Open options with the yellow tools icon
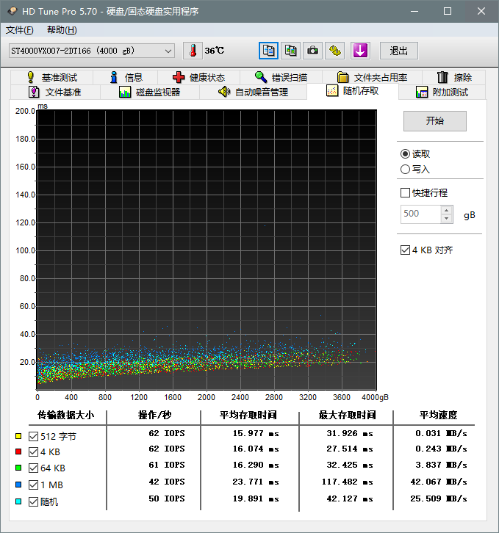 click(x=334, y=51)
